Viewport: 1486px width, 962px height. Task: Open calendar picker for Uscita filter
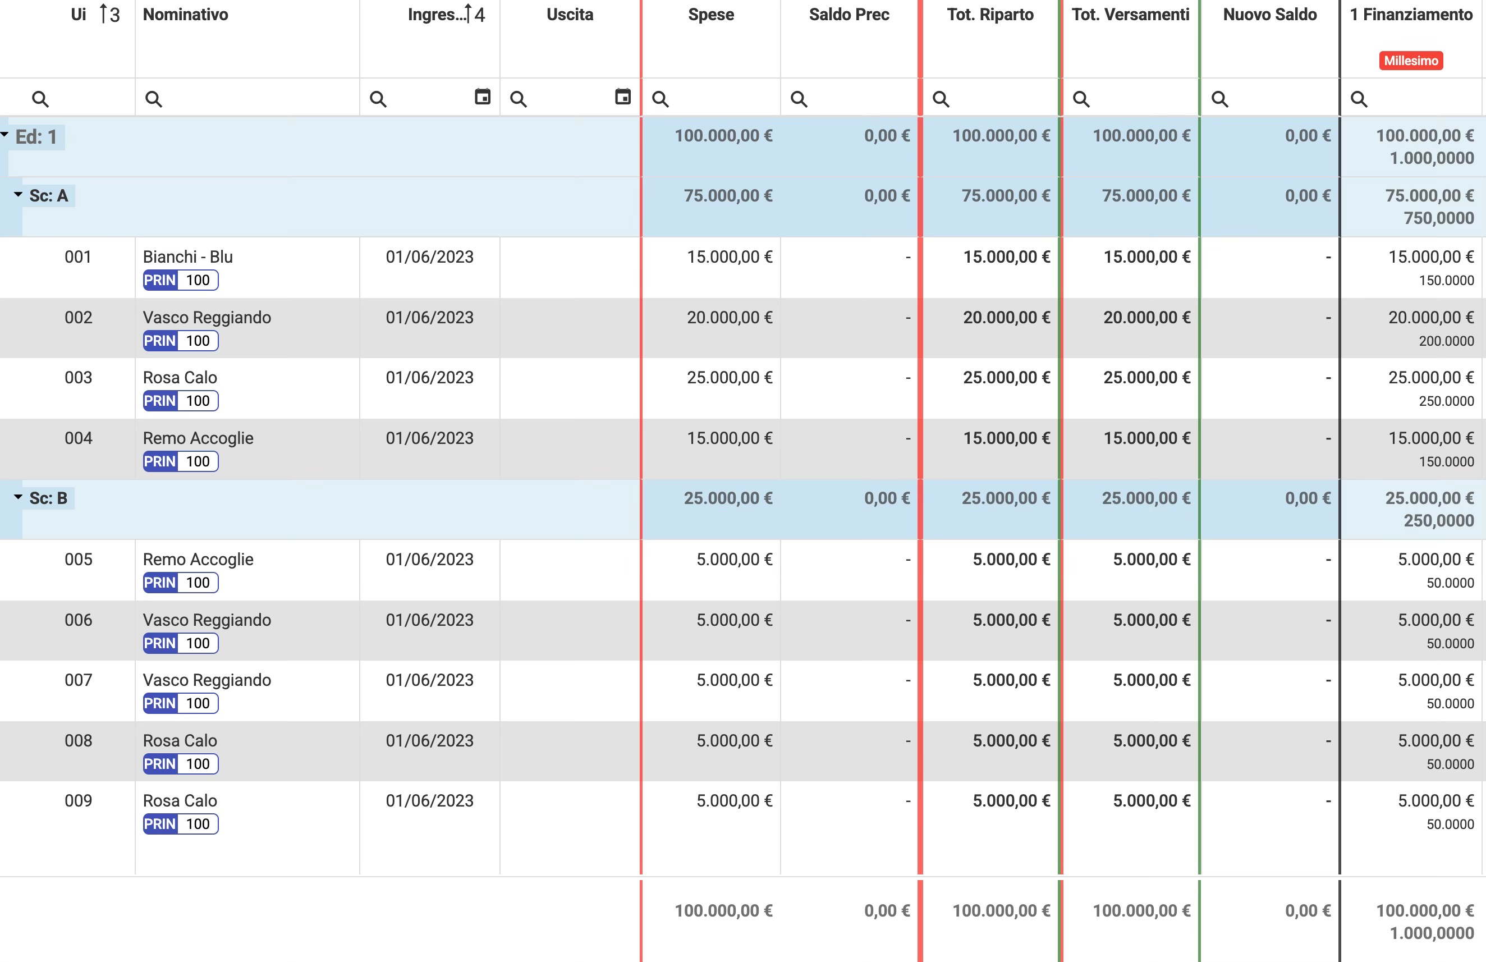tap(622, 97)
